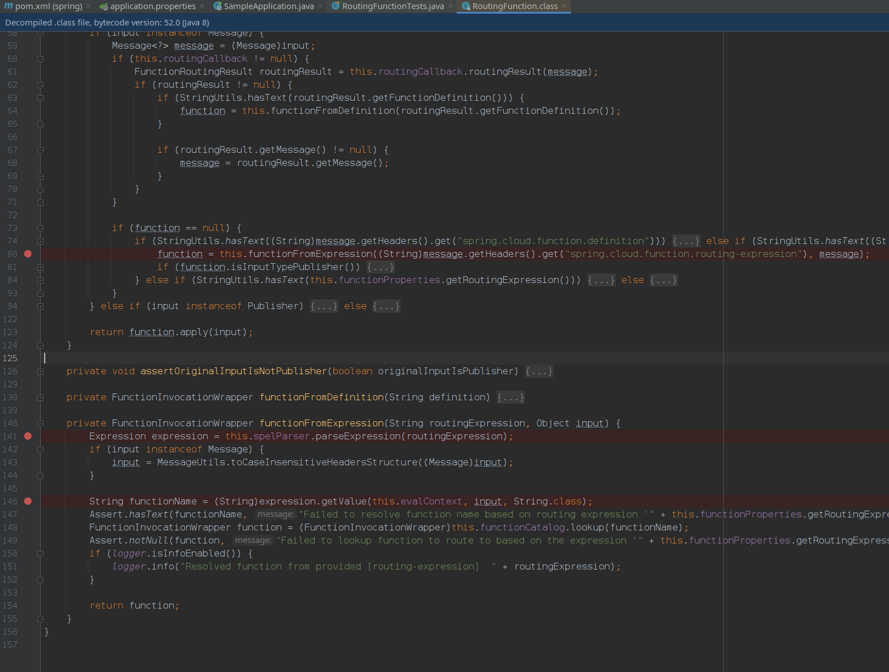Close the SampleApplication.java tab

[x=320, y=6]
